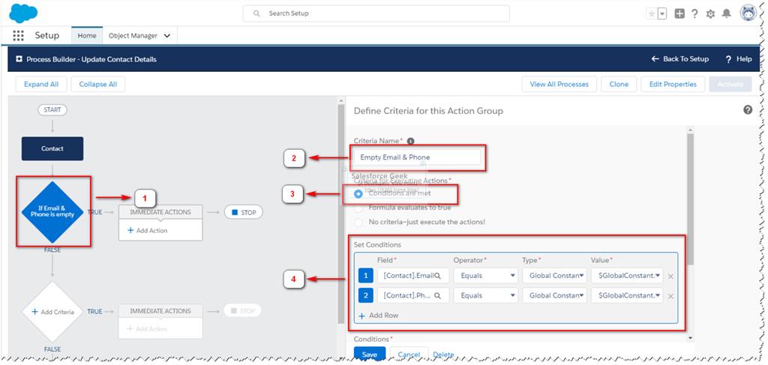Select 'Conditions are met' radio
Viewport: 768px width, 365px height.
click(x=358, y=193)
